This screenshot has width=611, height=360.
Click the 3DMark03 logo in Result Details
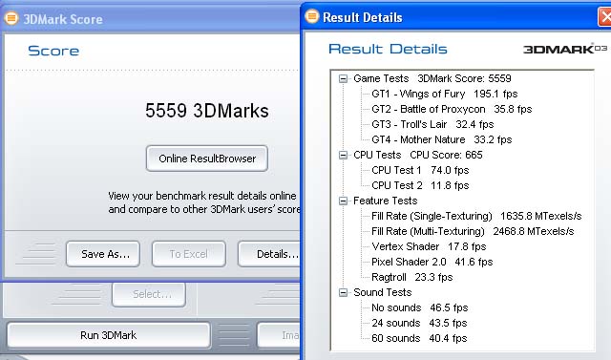click(x=565, y=49)
